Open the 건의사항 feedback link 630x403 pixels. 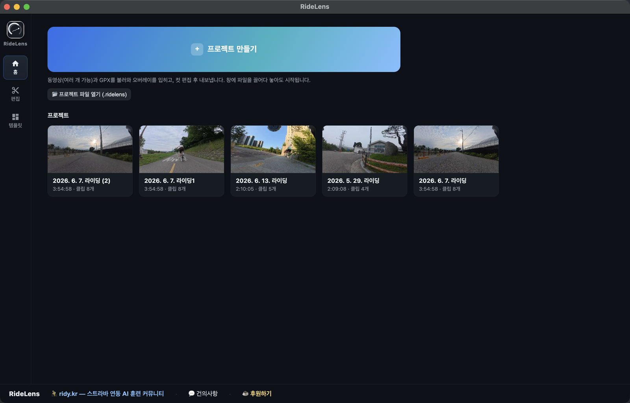[x=203, y=394]
